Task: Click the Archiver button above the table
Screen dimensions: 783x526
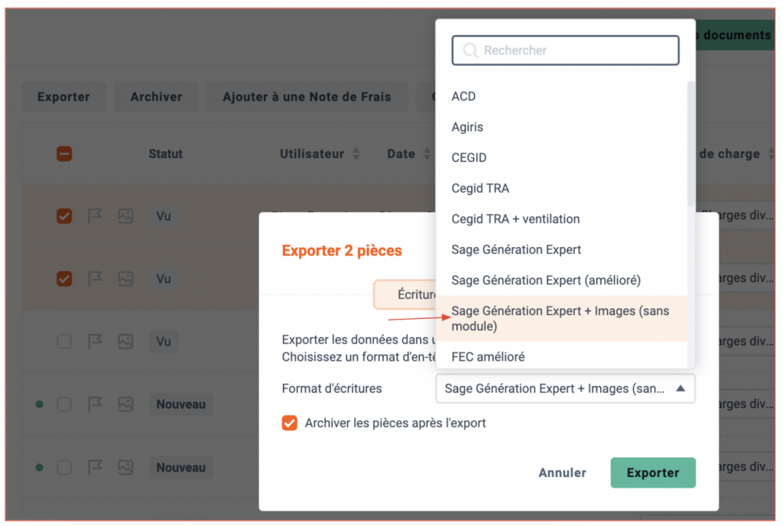Action: (x=156, y=97)
